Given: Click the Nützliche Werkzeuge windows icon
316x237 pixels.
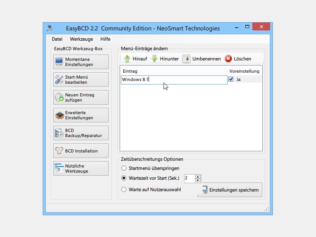Looking at the screenshot, I should 59,169.
